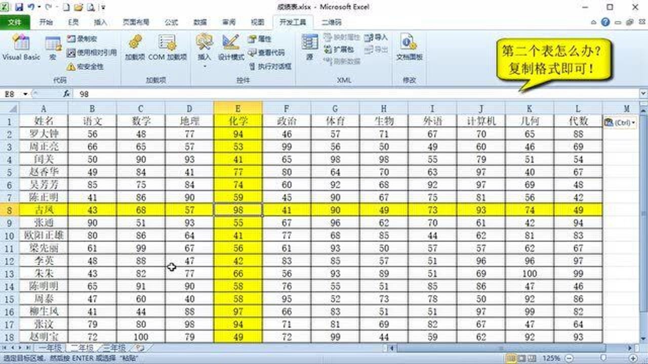The image size is (648, 364).
Task: Open COM Add-ins (COM 加载项) dialog
Action: pos(168,48)
